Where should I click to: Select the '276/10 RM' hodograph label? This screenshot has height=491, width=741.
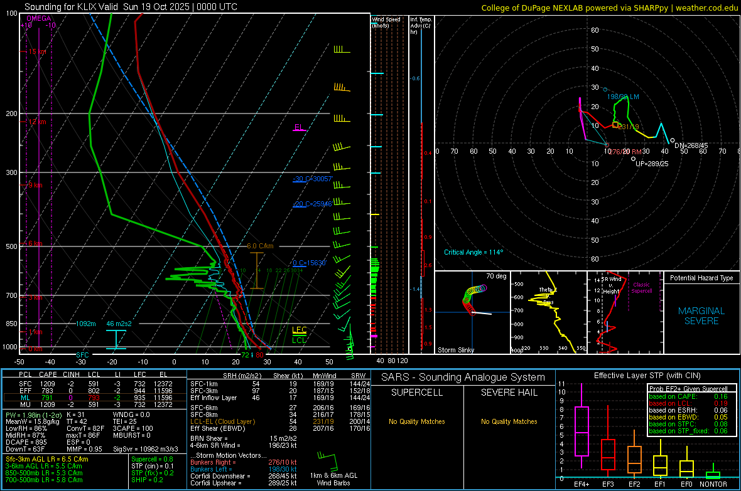point(625,152)
